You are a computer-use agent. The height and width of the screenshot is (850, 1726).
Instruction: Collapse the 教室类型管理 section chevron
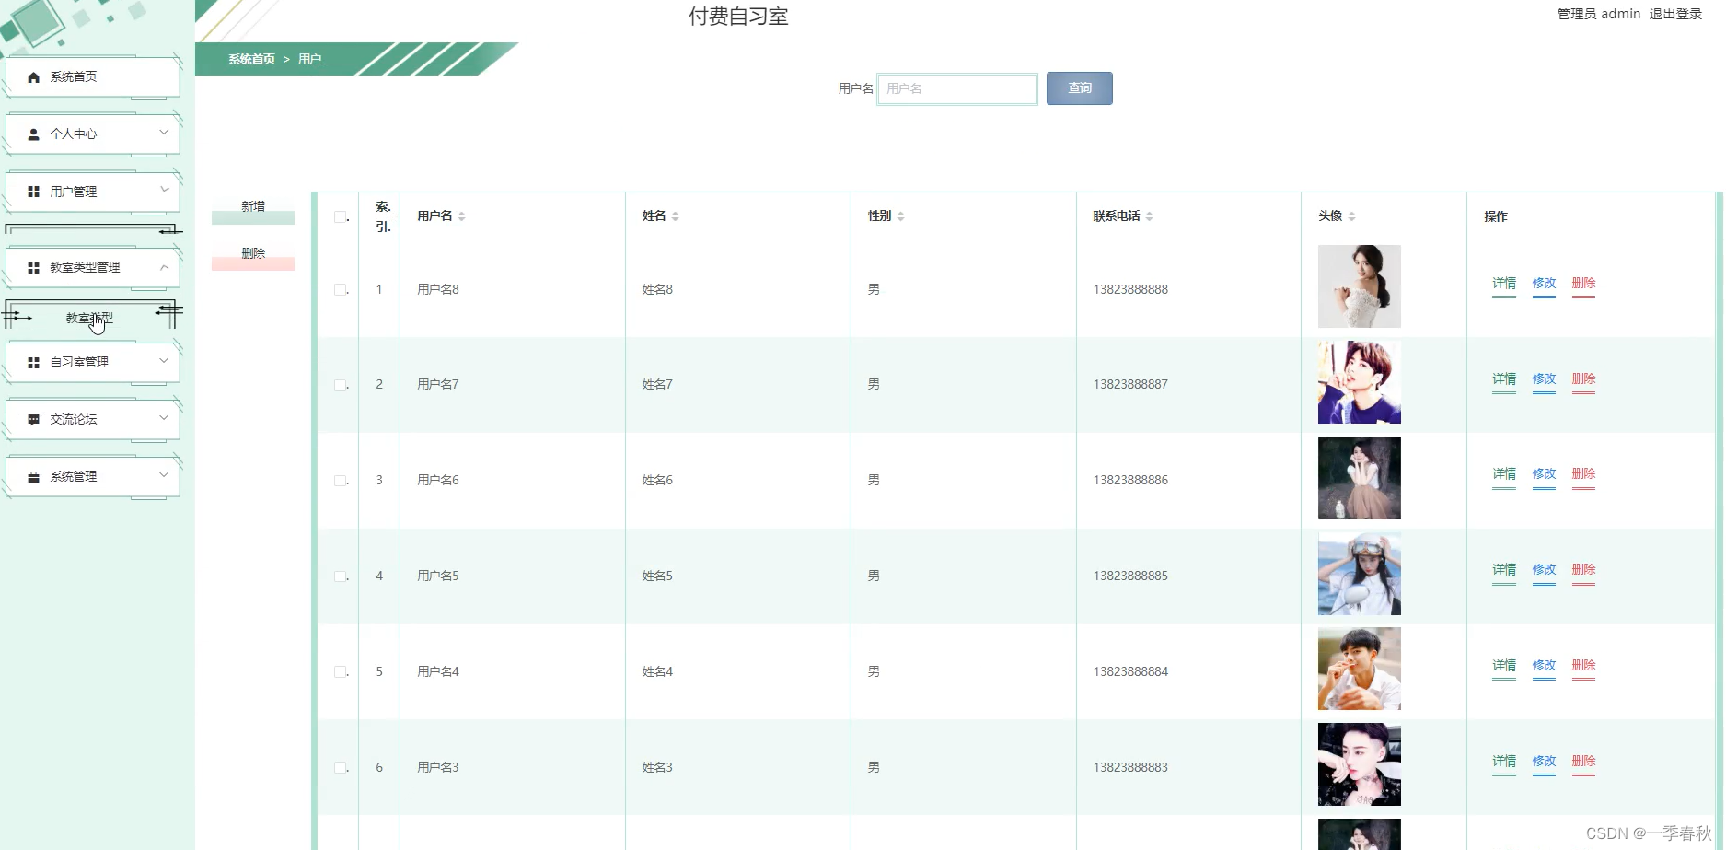point(165,267)
